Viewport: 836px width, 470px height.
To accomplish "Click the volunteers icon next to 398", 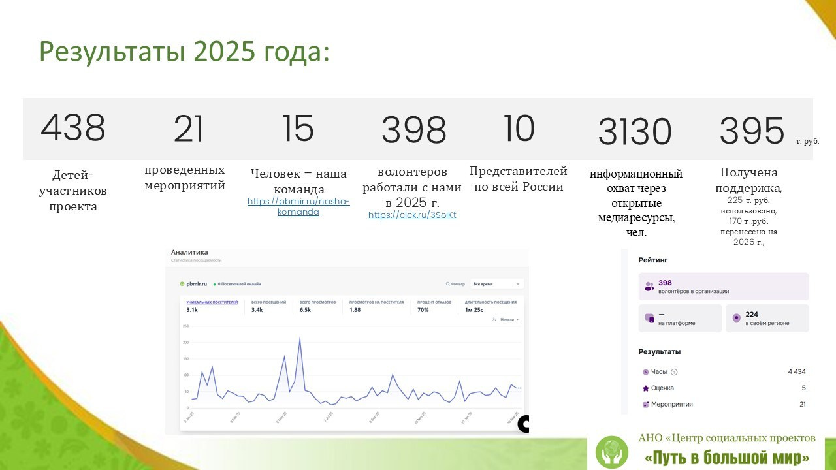I will coord(650,285).
